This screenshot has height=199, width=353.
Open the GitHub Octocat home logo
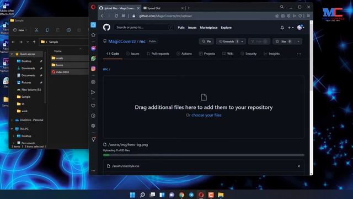pyautogui.click(x=106, y=27)
